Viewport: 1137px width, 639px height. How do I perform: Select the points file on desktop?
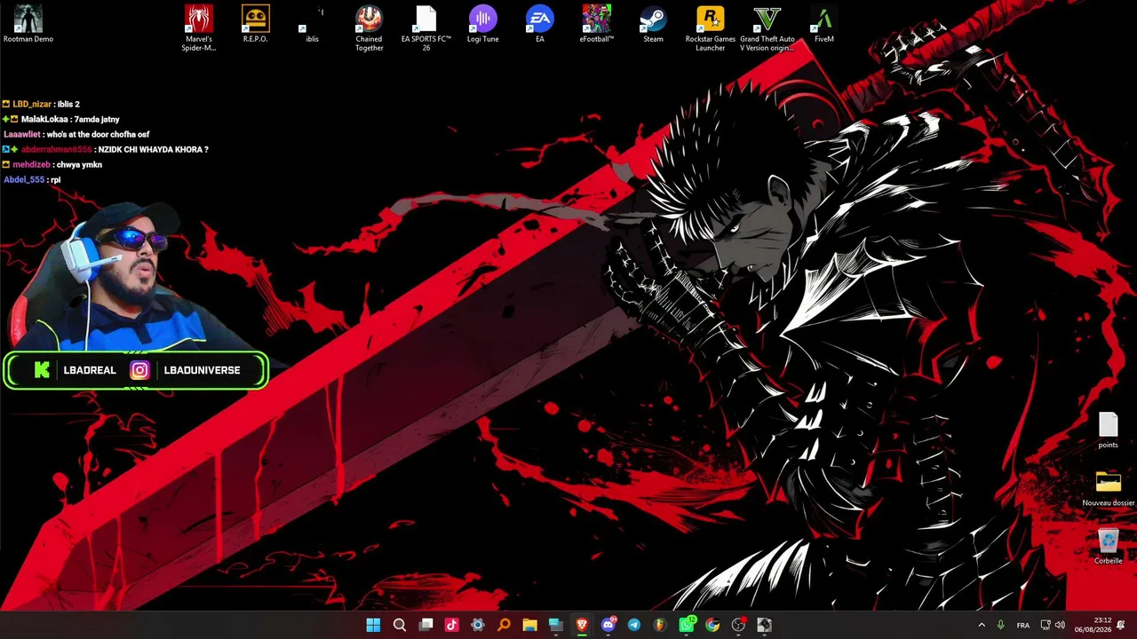pyautogui.click(x=1108, y=430)
